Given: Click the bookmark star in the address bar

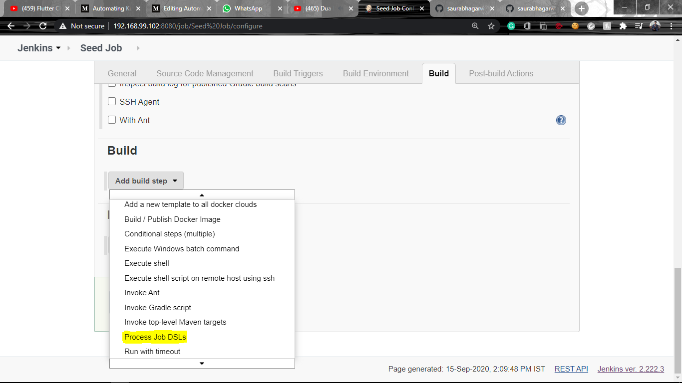Looking at the screenshot, I should click(x=491, y=26).
